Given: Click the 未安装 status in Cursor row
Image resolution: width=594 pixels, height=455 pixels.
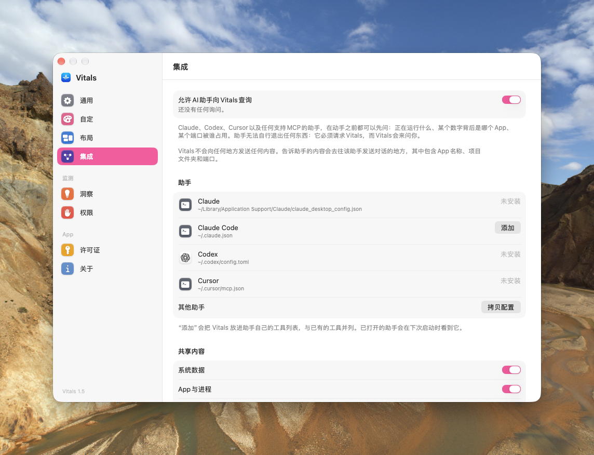Looking at the screenshot, I should (x=510, y=280).
